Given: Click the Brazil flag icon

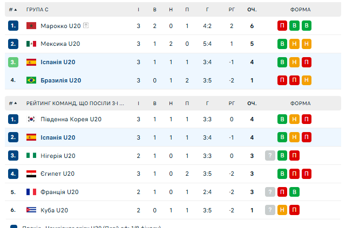Looking at the screenshot, I should click(31, 80).
